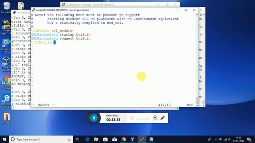Click the 'Type here to search' box
255x143 pixels.
tap(41, 139)
